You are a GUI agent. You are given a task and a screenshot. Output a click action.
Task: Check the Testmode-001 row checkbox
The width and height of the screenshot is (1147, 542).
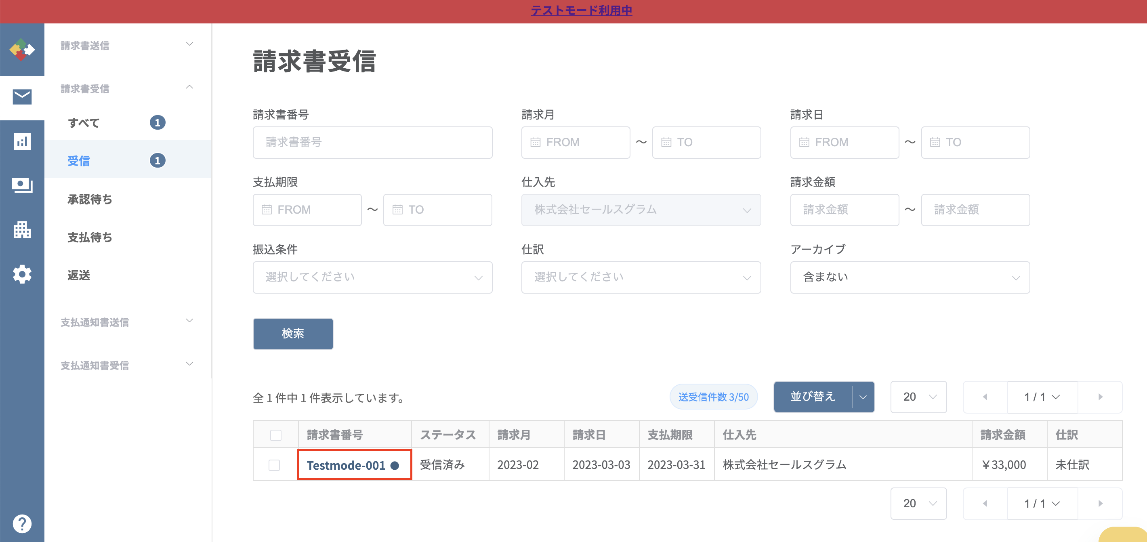[274, 465]
